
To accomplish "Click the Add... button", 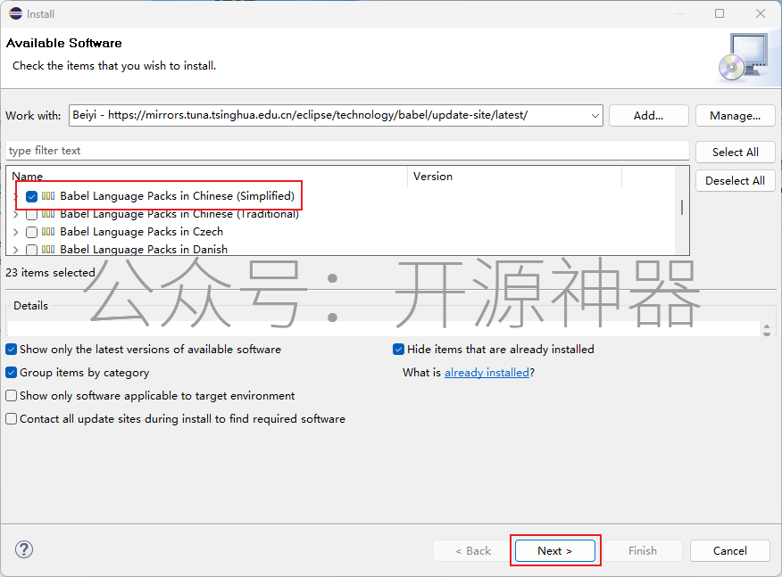I will [648, 116].
